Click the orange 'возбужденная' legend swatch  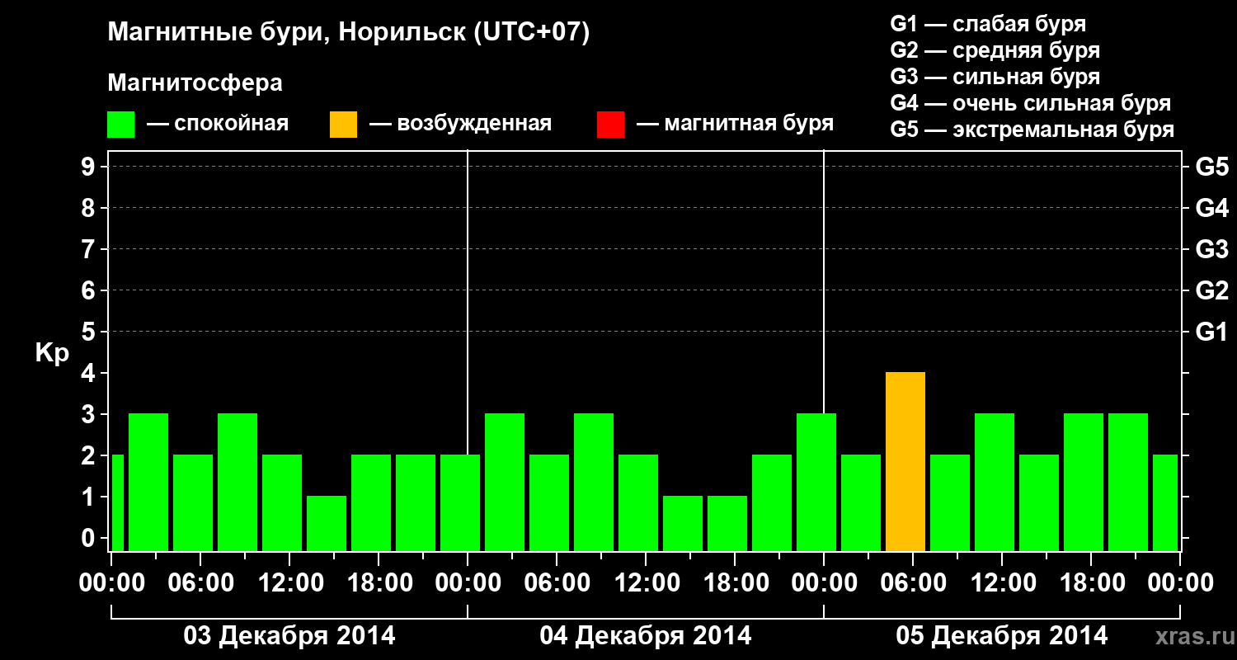click(x=343, y=125)
